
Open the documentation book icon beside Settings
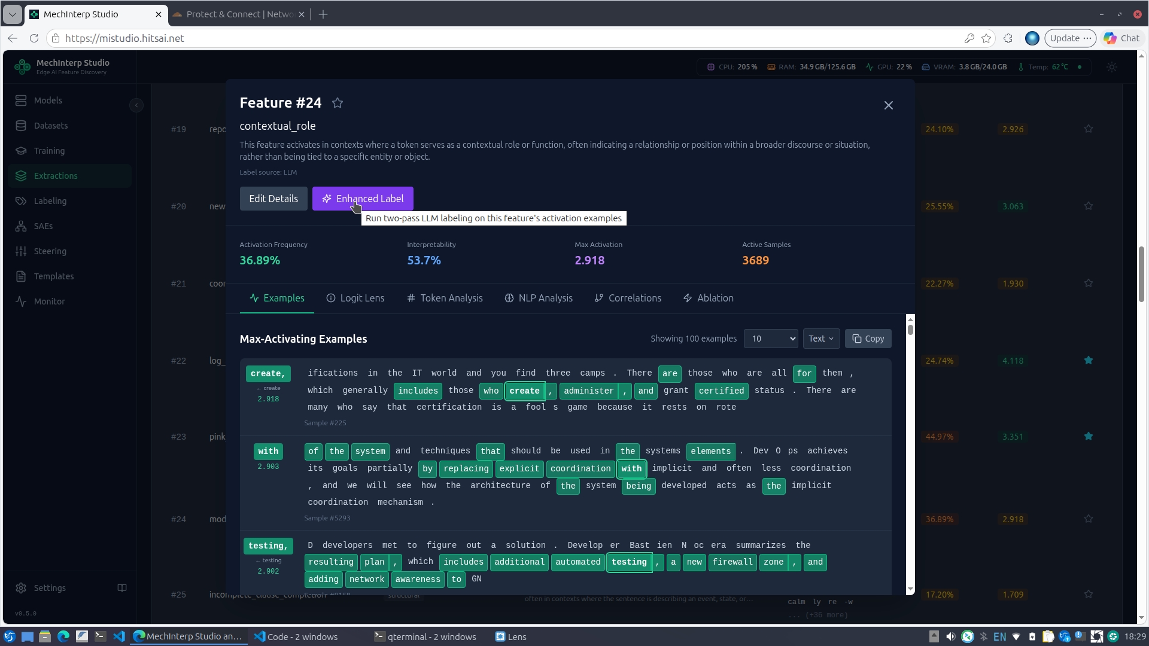(x=122, y=588)
